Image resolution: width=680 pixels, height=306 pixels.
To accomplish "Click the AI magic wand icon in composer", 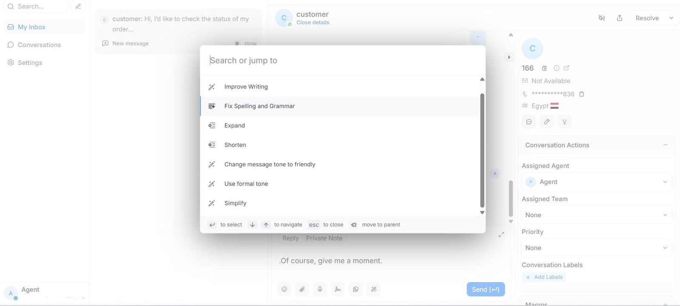I will pyautogui.click(x=374, y=289).
